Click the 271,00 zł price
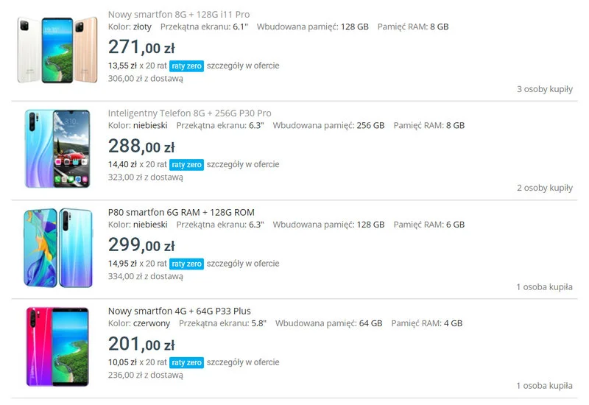This screenshot has width=589, height=405. pyautogui.click(x=141, y=48)
